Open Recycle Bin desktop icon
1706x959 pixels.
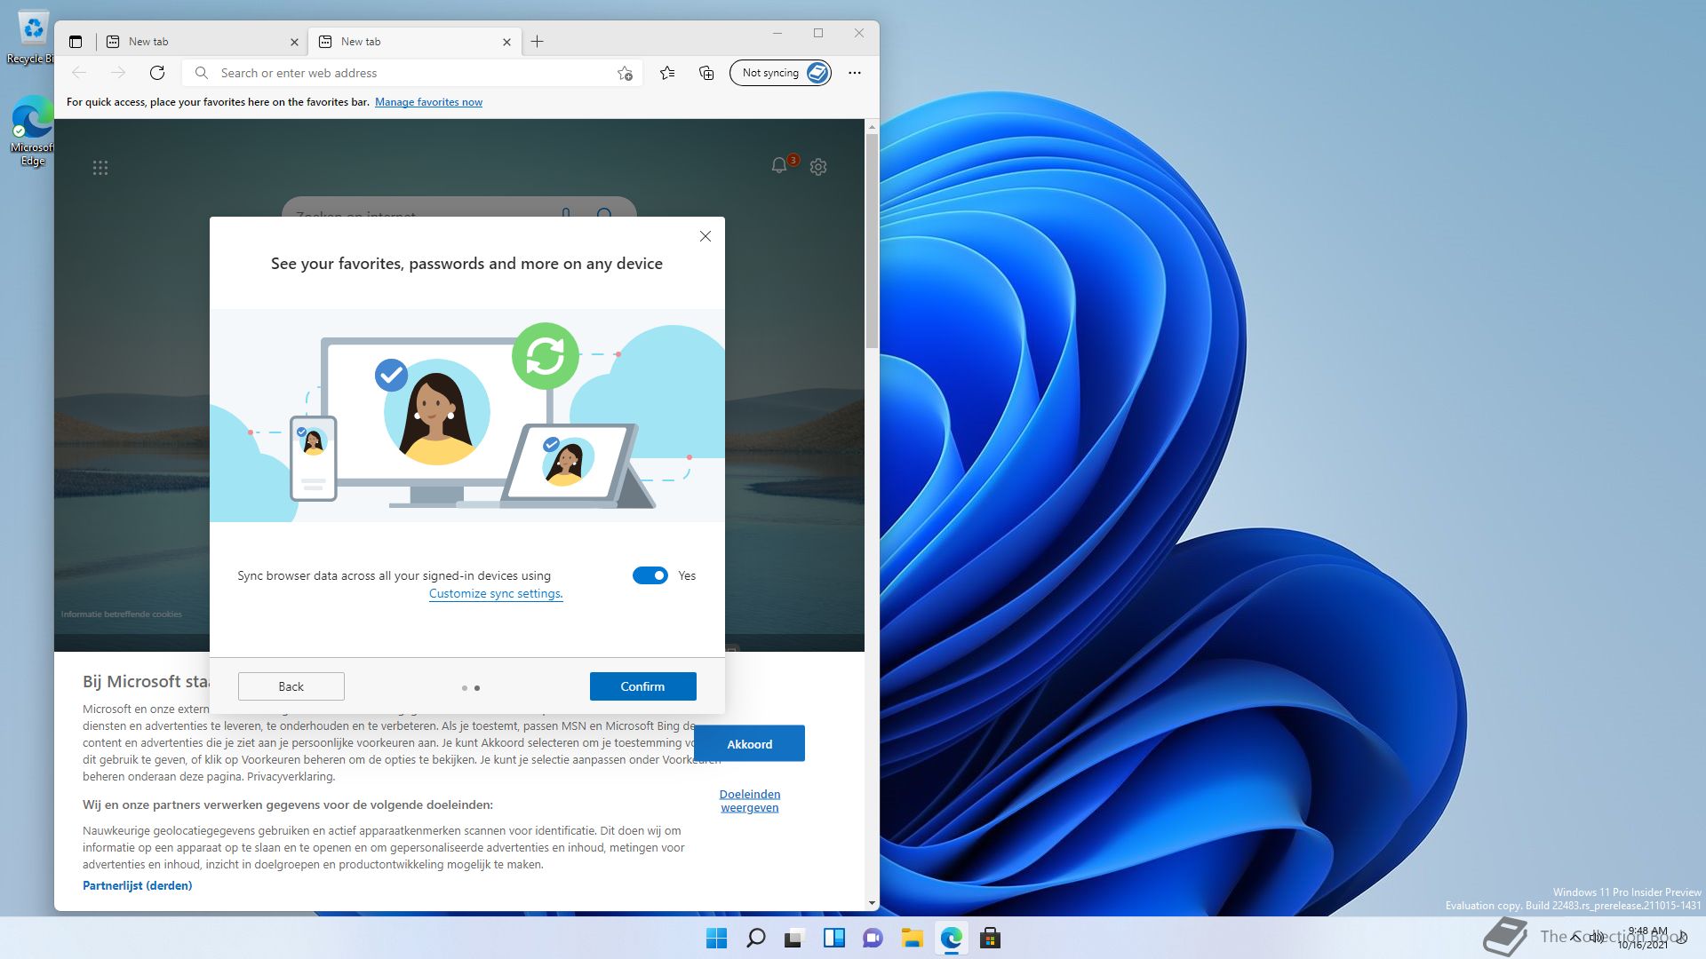32,36
